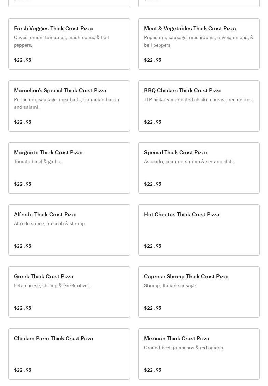Click the "Shrimp, Italian sausage" description
Image resolution: width=268 pixels, height=386 pixels.
170,285
